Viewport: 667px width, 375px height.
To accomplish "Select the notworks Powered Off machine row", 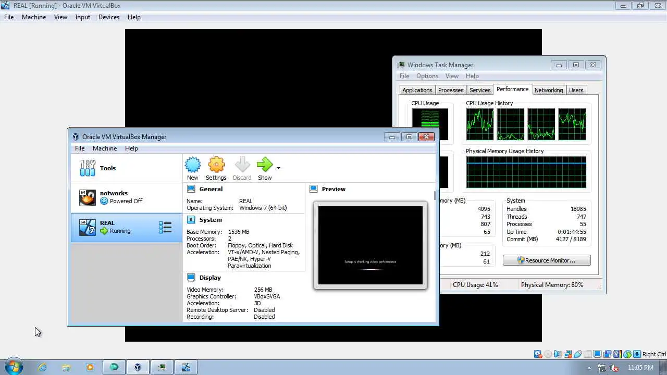I will tap(127, 197).
